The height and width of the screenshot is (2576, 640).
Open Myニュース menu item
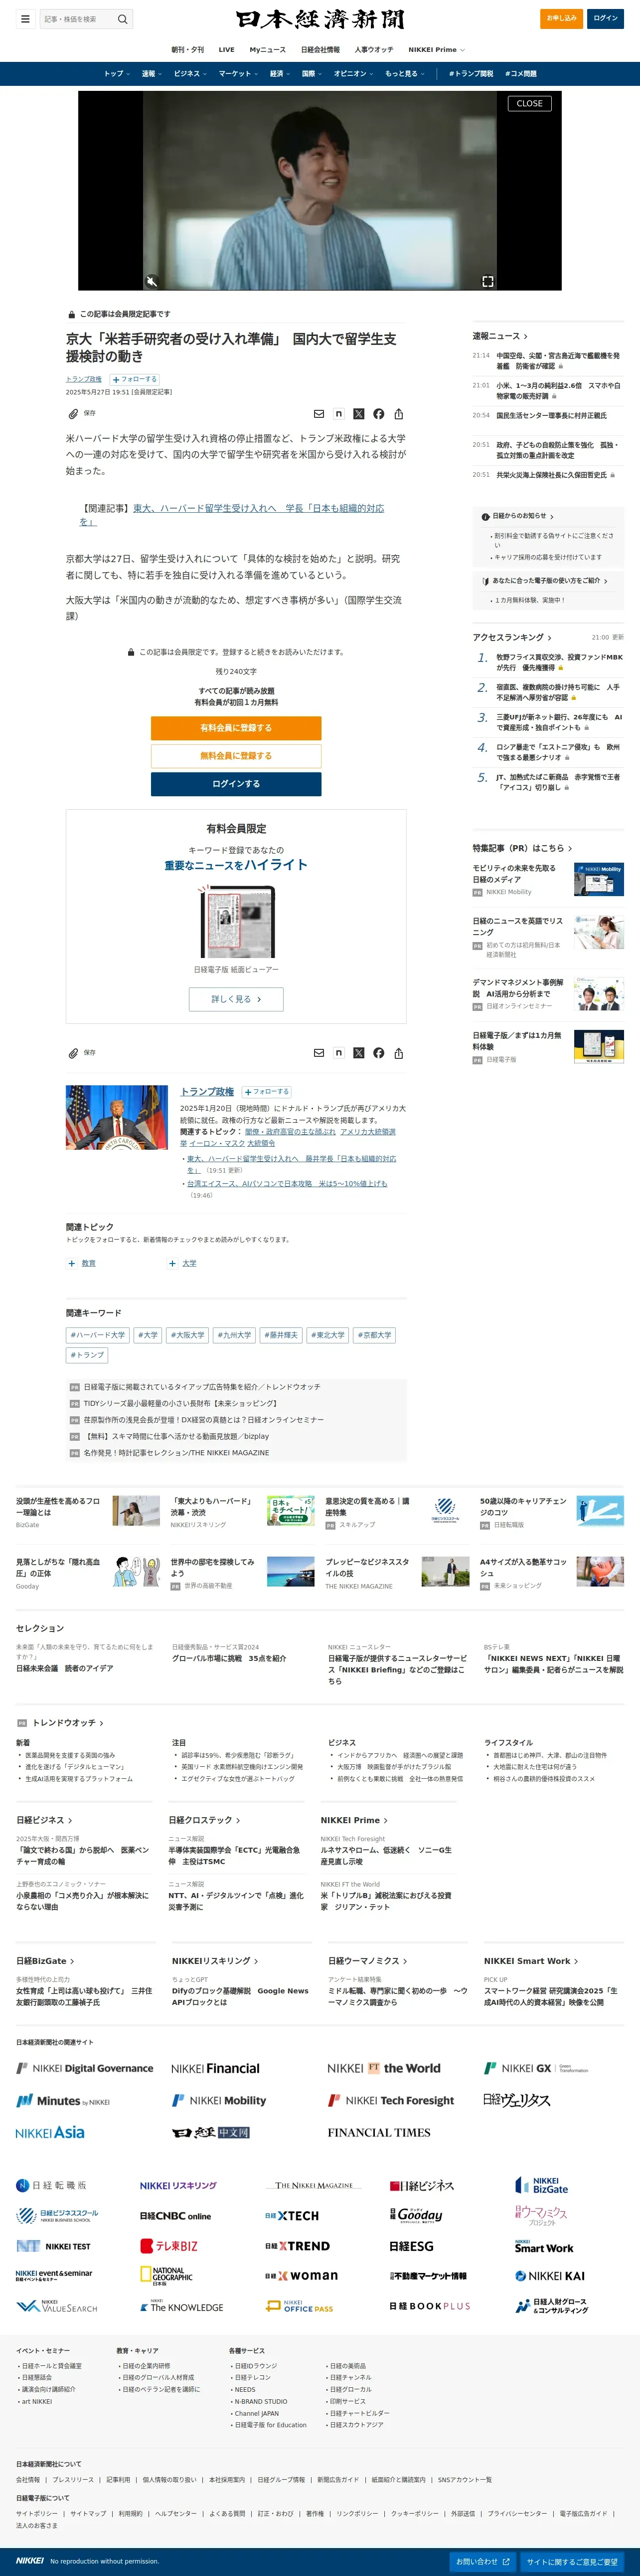[x=268, y=49]
